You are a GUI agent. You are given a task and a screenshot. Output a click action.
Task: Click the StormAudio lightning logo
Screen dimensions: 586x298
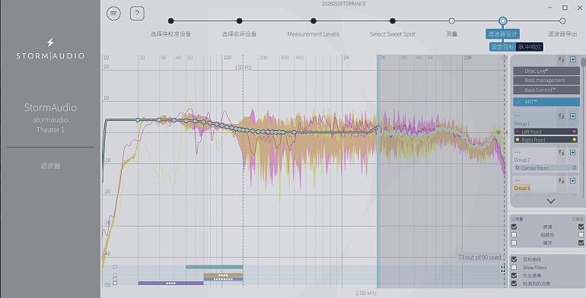pos(50,43)
